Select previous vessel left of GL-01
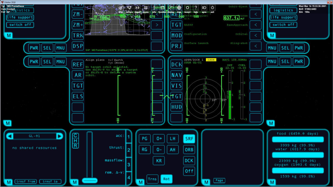This screenshot has width=333, height=187. pyautogui.click(x=10, y=136)
